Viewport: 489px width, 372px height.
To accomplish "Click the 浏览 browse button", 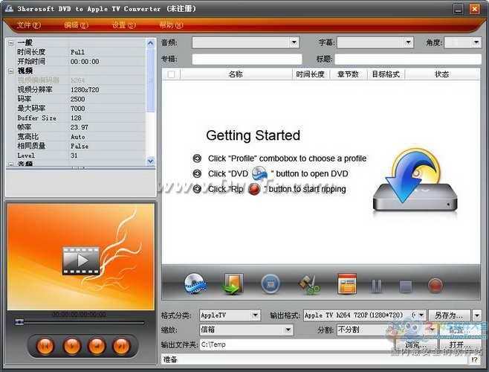I will click(415, 344).
